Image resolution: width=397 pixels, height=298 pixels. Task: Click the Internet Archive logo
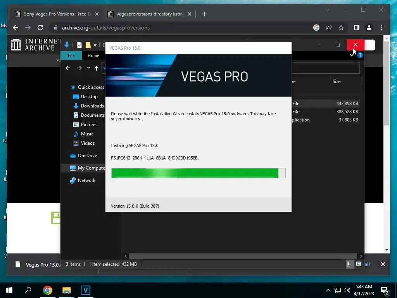tap(36, 45)
